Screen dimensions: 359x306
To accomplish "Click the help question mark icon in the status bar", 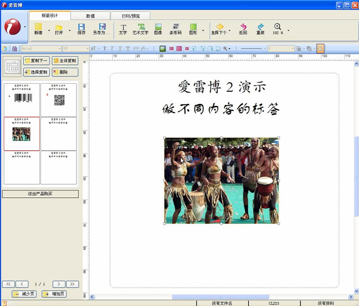I will 4,303.
